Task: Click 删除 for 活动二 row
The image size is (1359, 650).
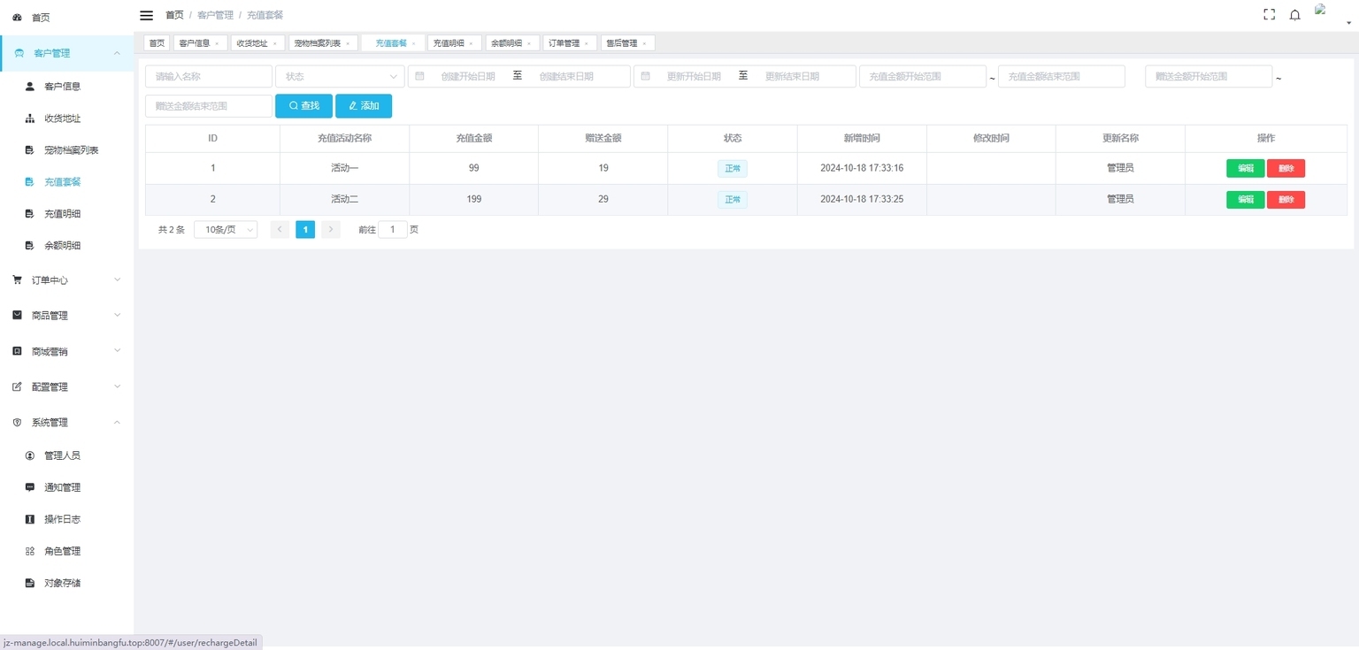Action: pos(1286,200)
